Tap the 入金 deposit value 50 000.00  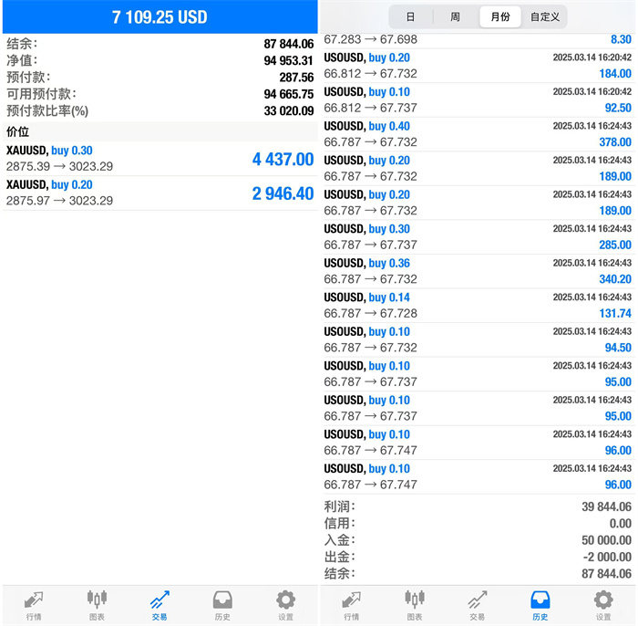[x=606, y=540]
